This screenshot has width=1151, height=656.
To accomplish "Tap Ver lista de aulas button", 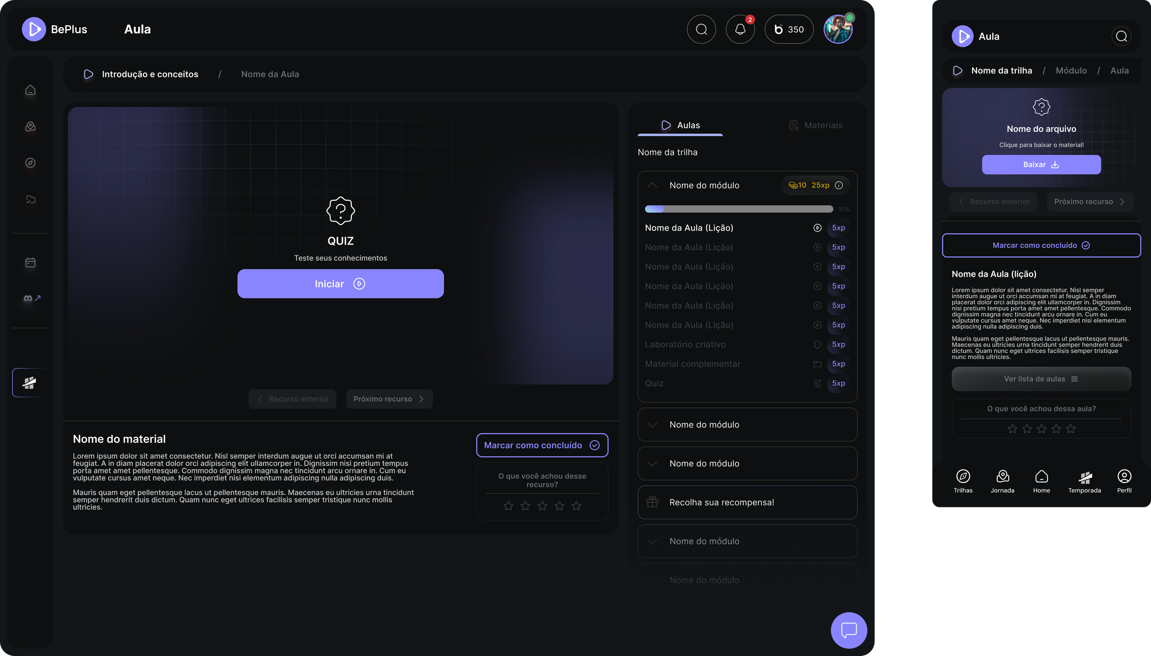I will 1041,379.
